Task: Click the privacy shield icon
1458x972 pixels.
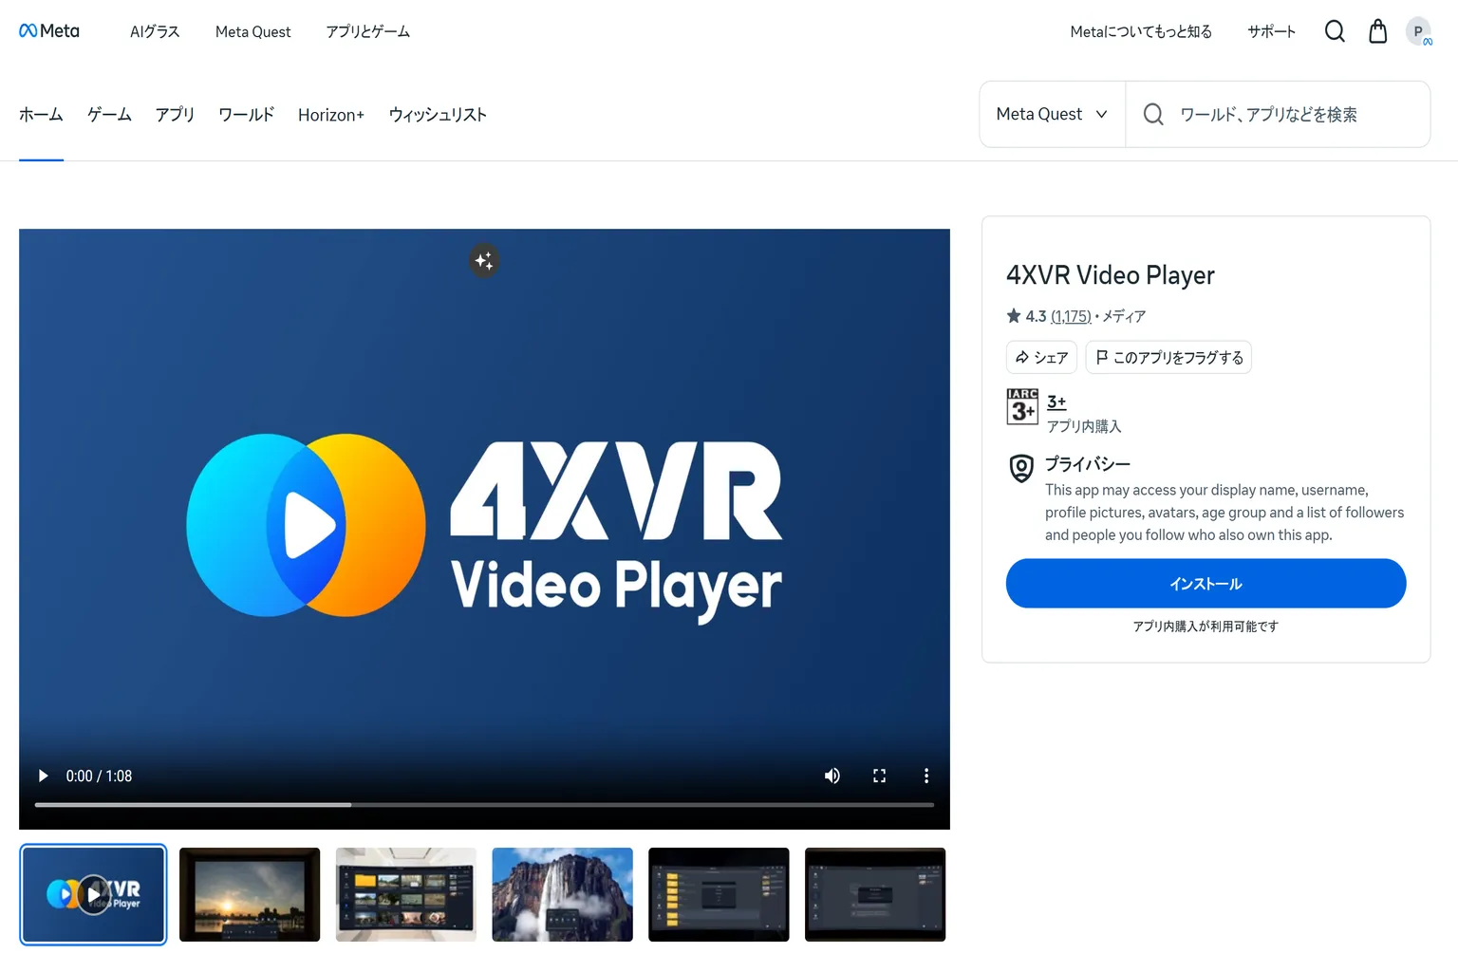Action: pos(1021,468)
